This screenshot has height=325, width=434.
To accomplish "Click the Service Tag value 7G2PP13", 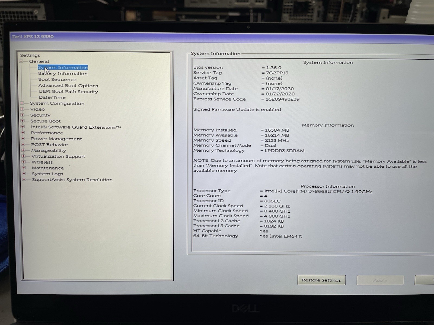I will [277, 73].
